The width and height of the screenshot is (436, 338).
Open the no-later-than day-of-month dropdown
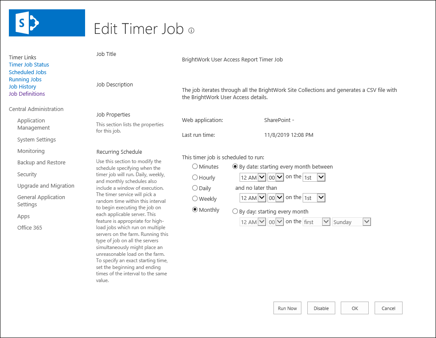(x=314, y=198)
